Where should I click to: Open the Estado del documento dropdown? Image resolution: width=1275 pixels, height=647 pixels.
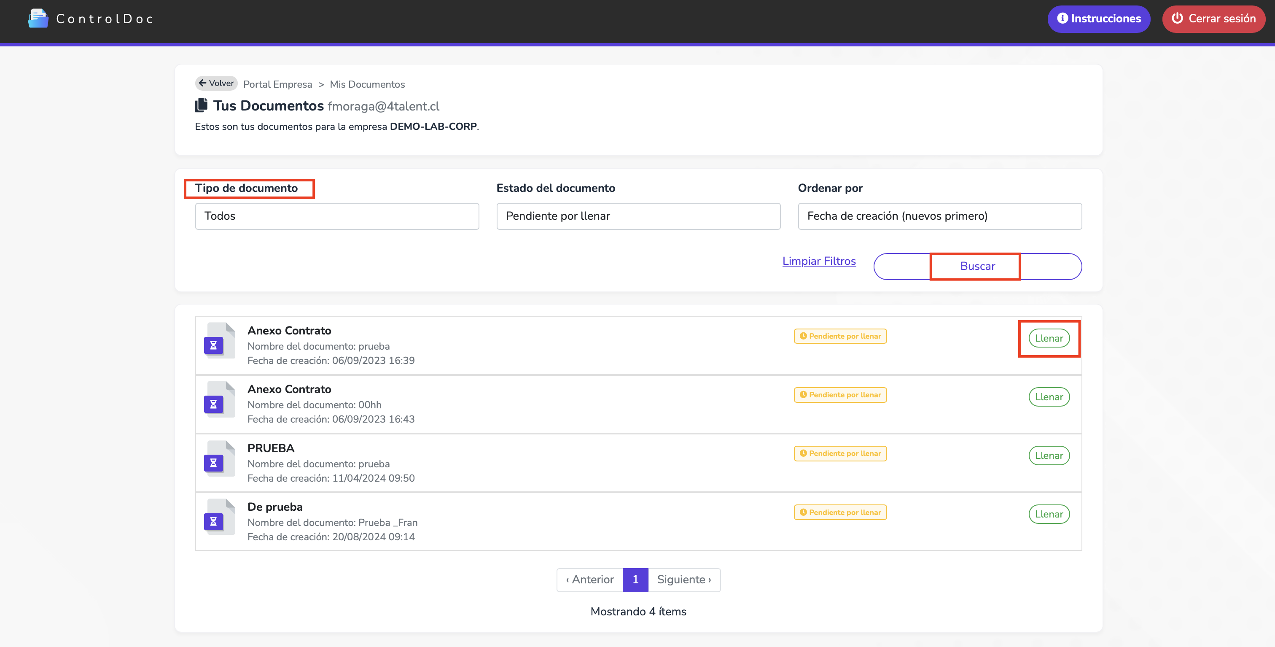coord(638,216)
